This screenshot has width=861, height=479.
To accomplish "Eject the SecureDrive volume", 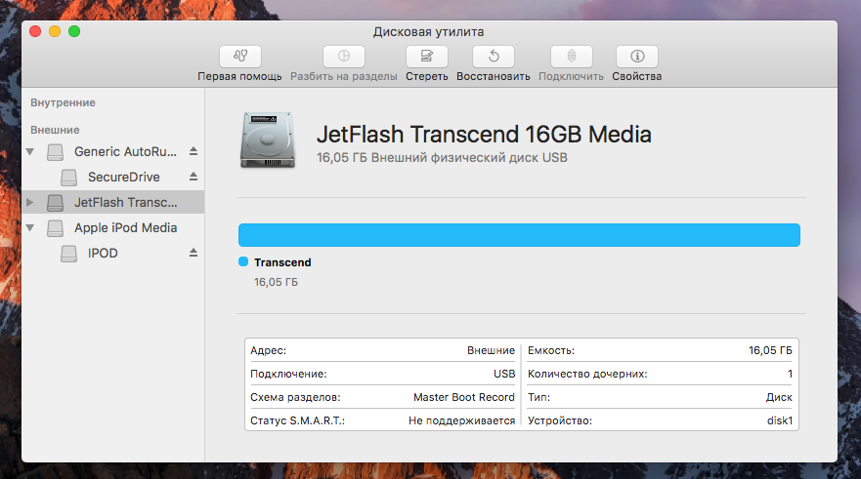I will [x=194, y=177].
